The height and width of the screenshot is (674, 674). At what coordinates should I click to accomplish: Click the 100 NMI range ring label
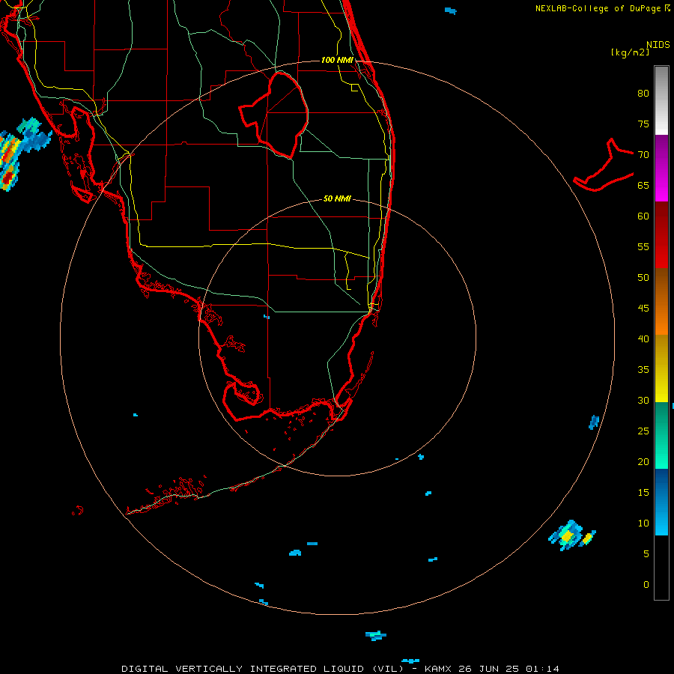337,60
